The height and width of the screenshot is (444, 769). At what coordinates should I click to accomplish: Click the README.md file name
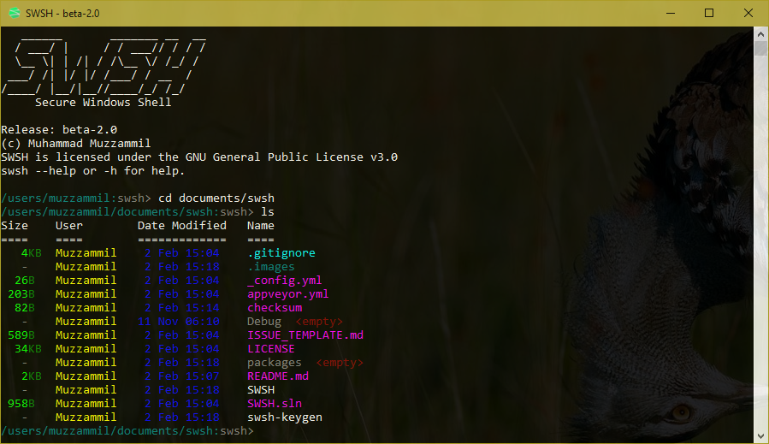click(x=278, y=376)
